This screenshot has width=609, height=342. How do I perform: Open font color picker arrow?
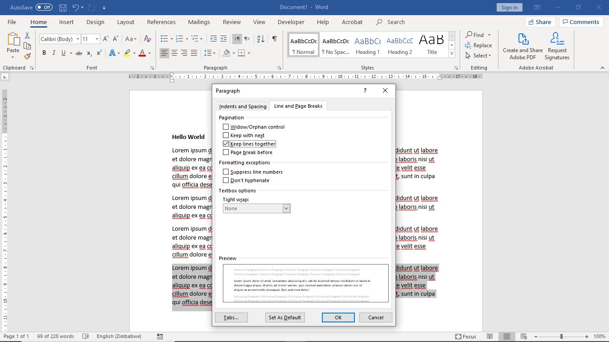pyautogui.click(x=150, y=53)
